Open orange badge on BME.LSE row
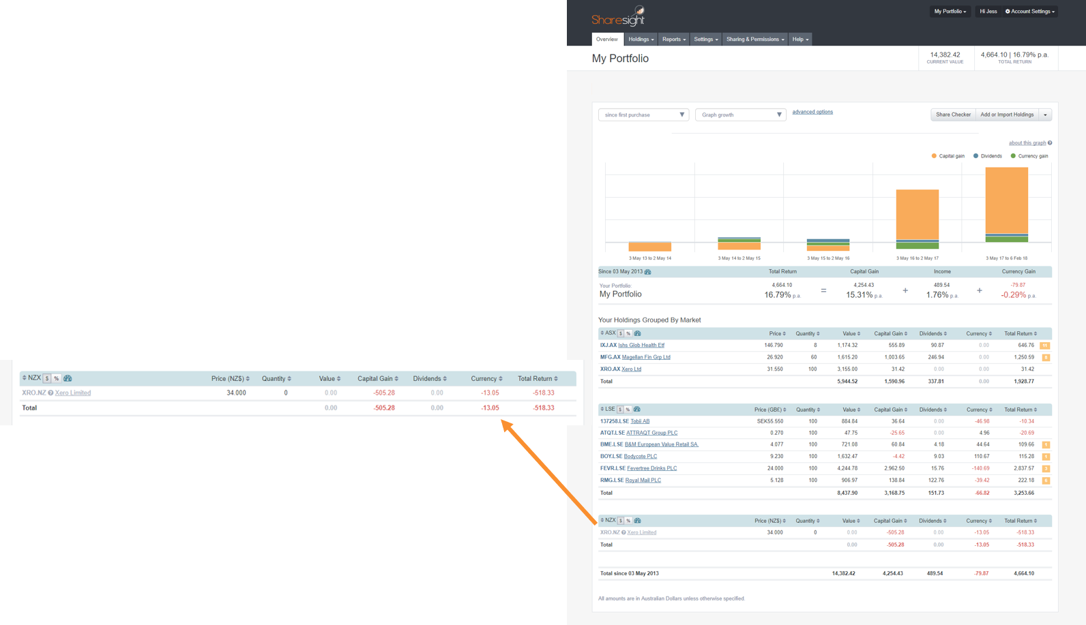1086x625 pixels. [x=1046, y=444]
